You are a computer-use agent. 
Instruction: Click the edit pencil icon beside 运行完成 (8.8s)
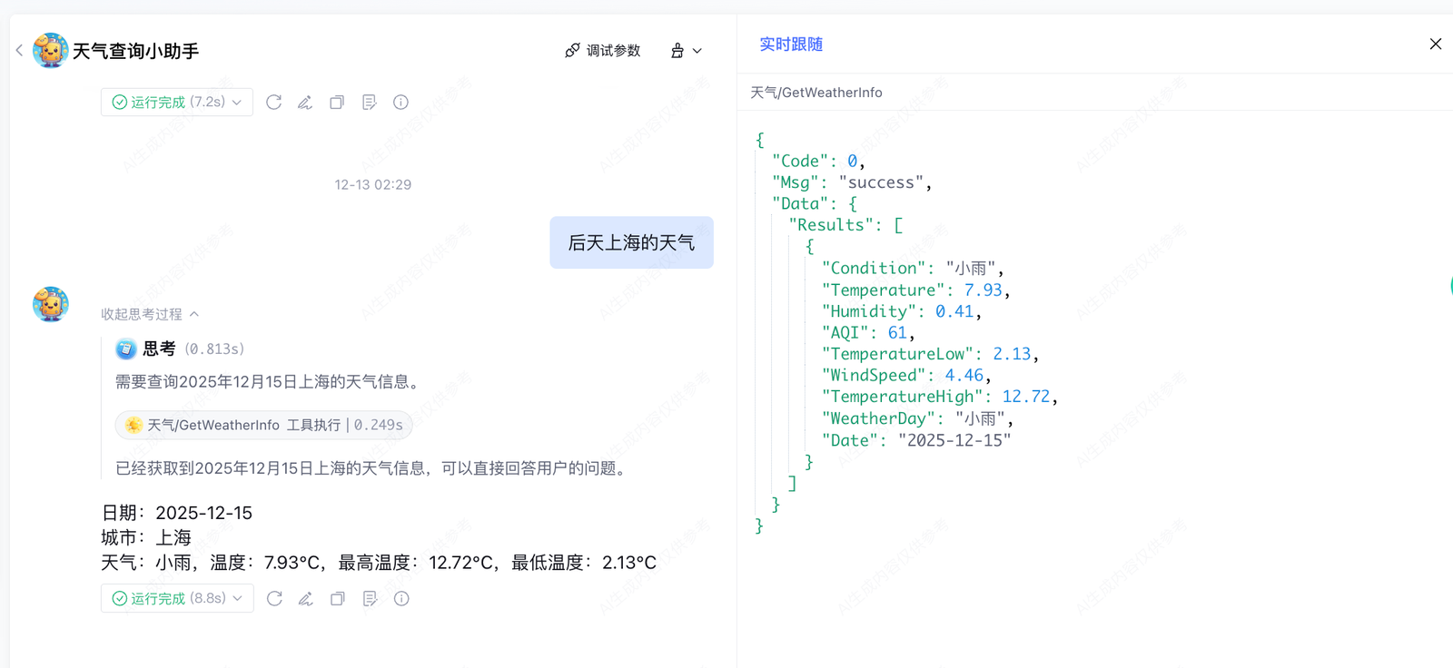pyautogui.click(x=306, y=599)
